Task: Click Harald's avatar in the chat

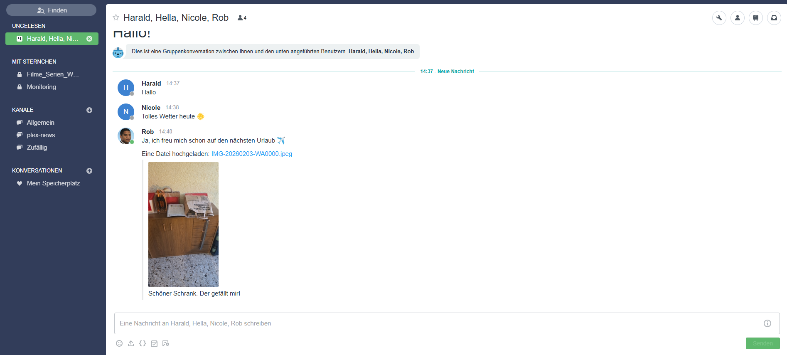Action: click(x=126, y=88)
